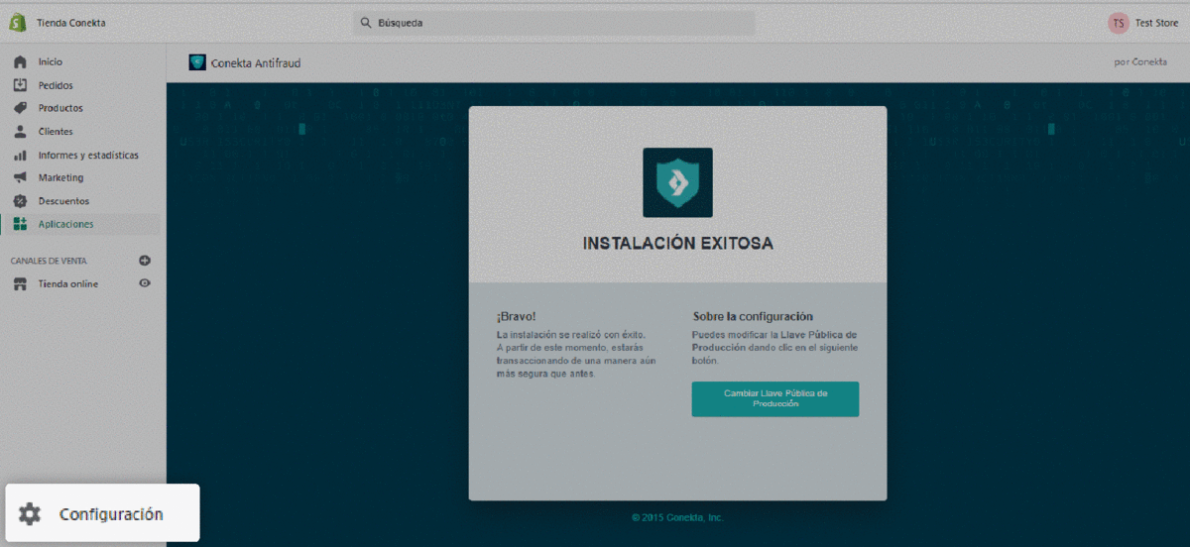Viewport: 1190px width, 547px height.
Task: Open Marketing in sidebar
Action: (x=60, y=177)
